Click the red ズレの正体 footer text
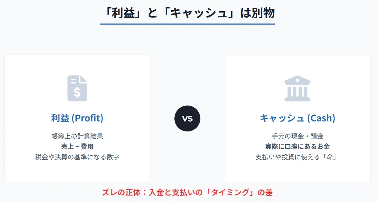 pos(187,193)
